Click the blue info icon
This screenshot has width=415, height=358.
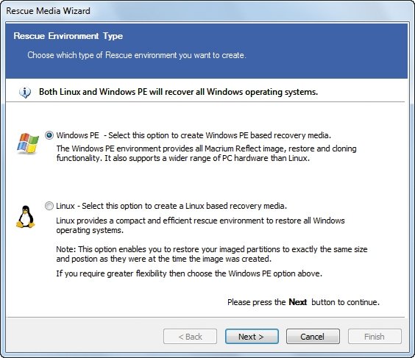tap(25, 93)
